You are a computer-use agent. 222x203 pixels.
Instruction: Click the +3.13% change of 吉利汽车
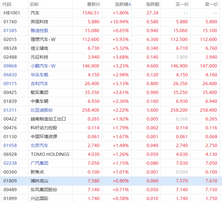pos(121,84)
